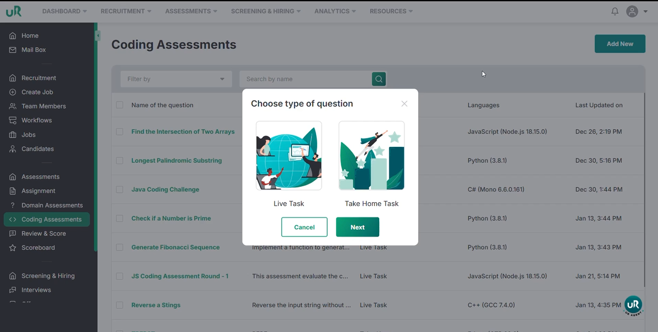Go to Domain Assessments in the sidebar

[x=52, y=205]
